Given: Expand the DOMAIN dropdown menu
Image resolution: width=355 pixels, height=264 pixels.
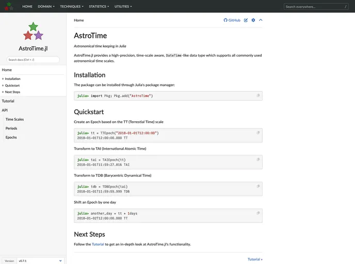Looking at the screenshot, I should [x=46, y=6].
